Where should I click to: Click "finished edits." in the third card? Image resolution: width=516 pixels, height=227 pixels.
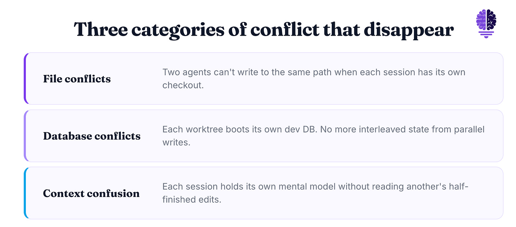(192, 200)
